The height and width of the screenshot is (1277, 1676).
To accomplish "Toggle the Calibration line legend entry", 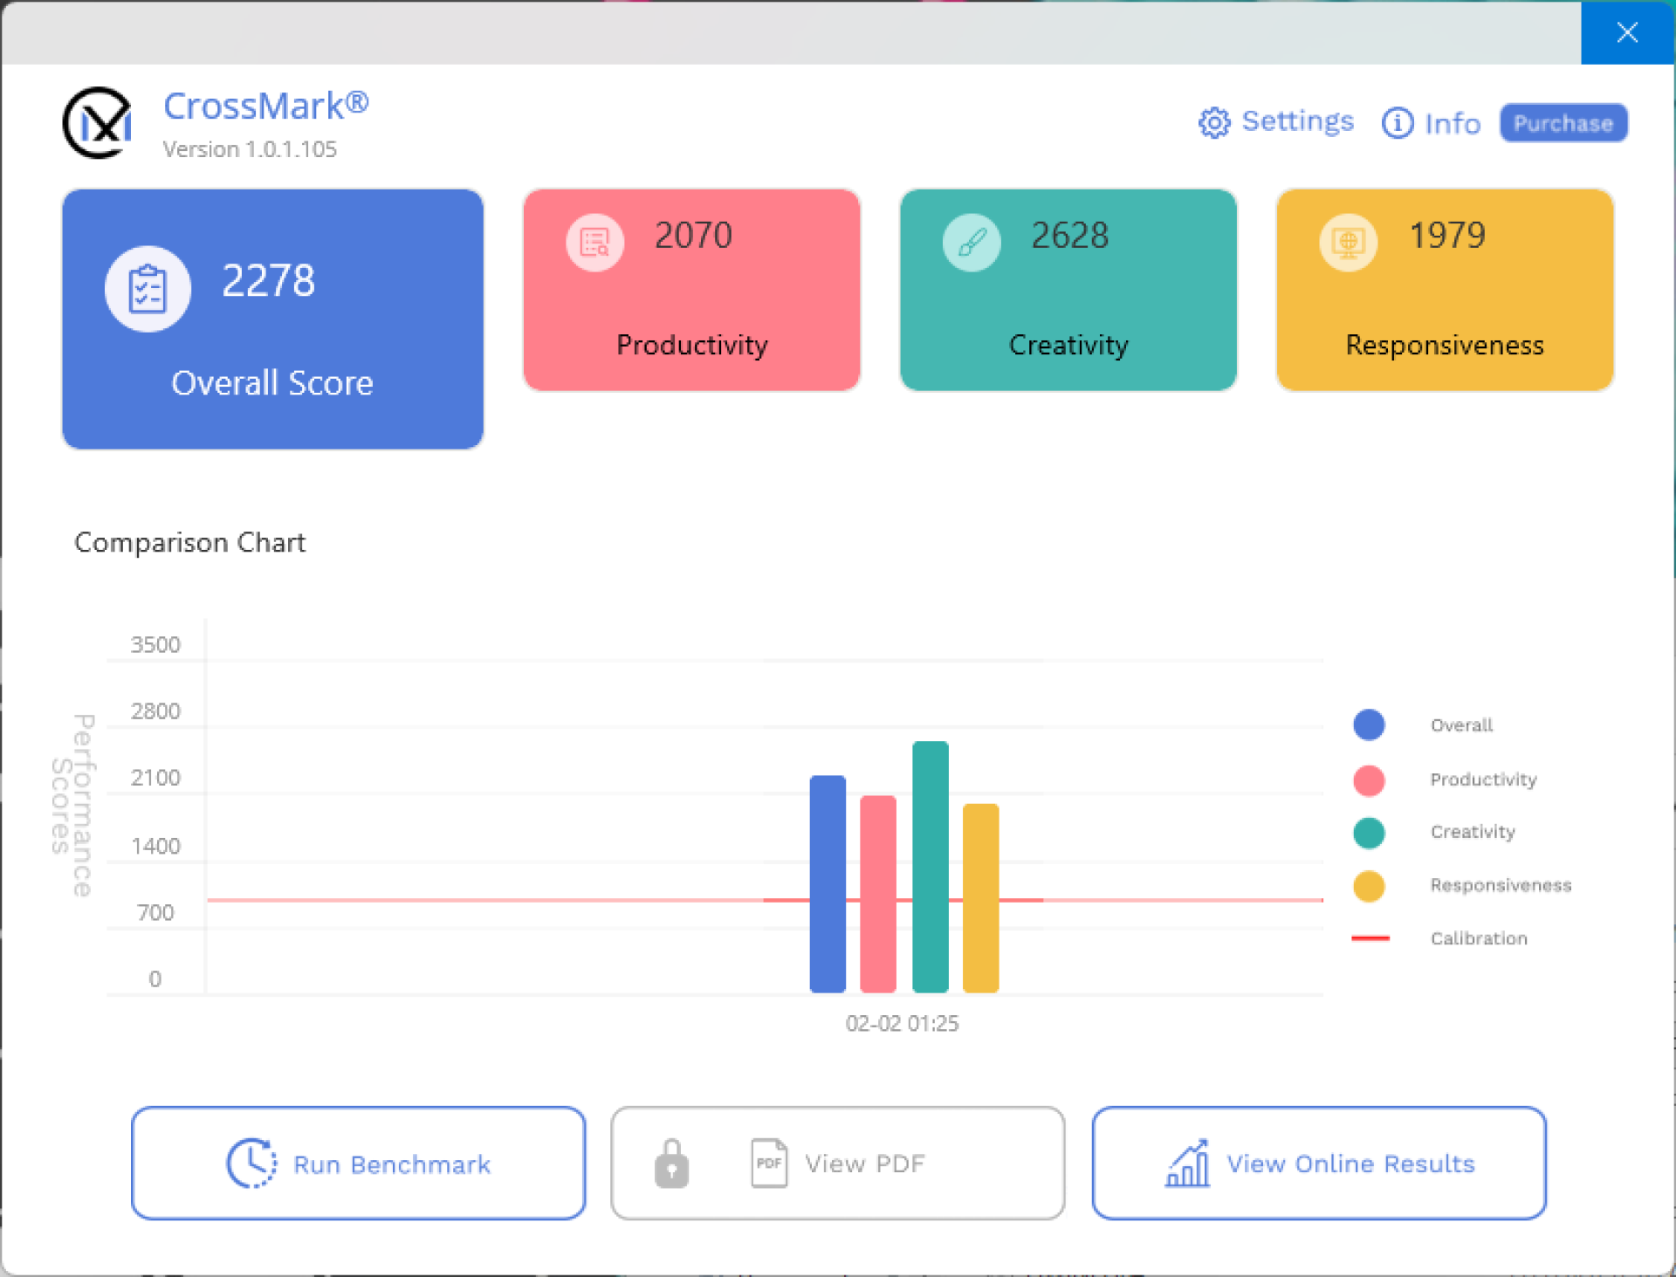I will pyautogui.click(x=1370, y=938).
